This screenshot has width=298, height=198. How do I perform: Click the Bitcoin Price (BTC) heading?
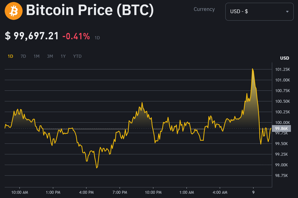tap(90, 11)
